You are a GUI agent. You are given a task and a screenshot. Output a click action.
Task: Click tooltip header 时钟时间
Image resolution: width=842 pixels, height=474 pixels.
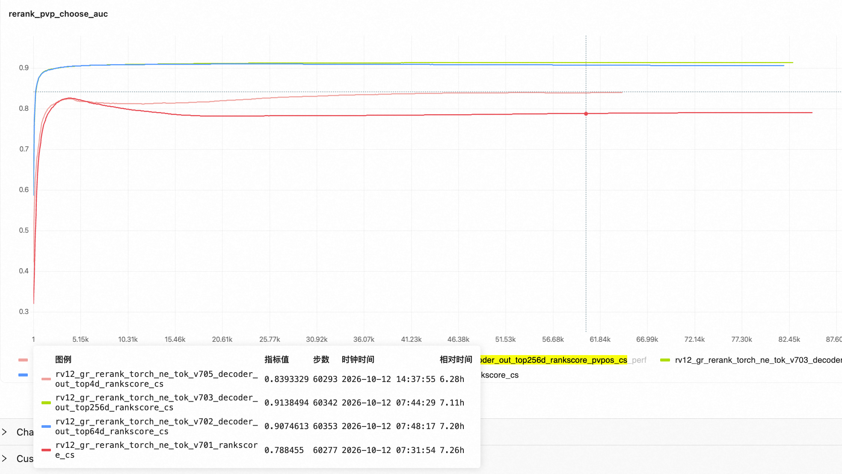click(358, 359)
